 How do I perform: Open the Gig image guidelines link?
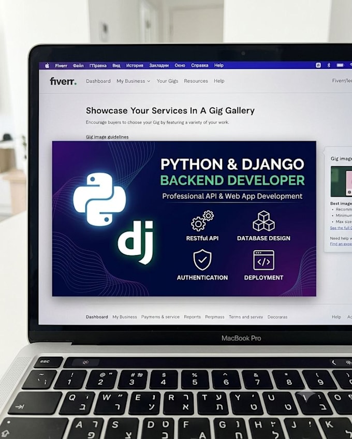pos(107,137)
